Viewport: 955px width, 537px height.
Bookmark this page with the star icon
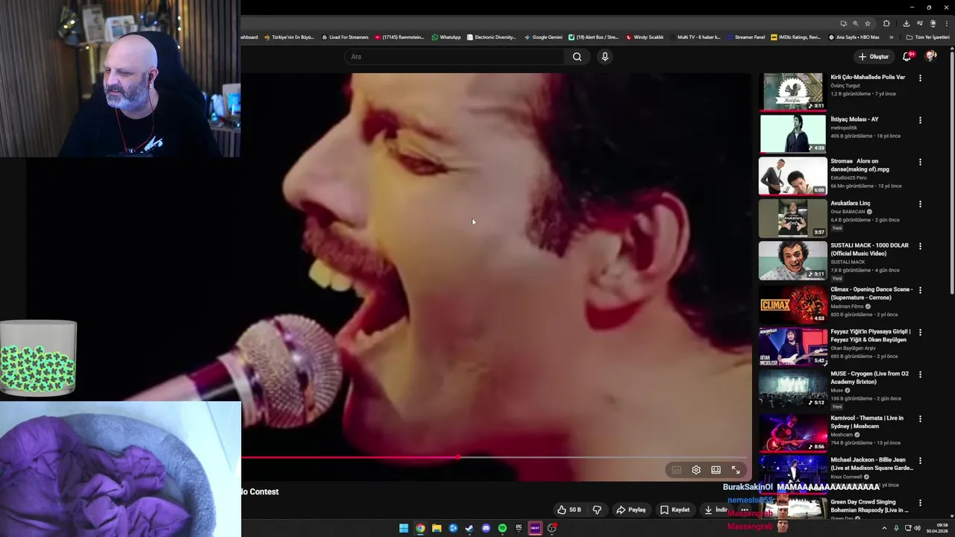(x=867, y=23)
